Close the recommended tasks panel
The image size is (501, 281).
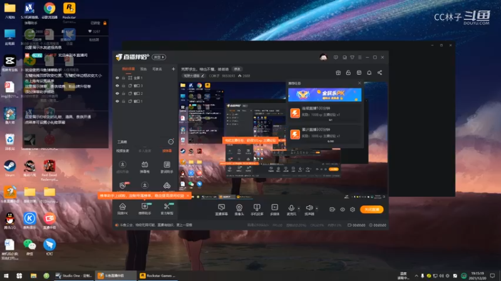tap(359, 83)
